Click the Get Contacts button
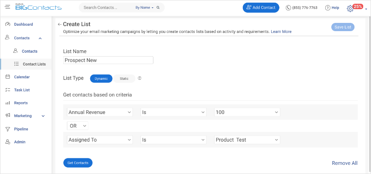 (x=78, y=163)
